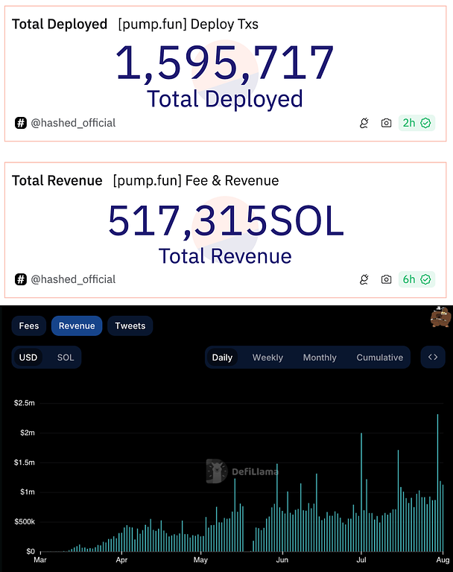The image size is (453, 572).
Task: Click the $1.5m y-axis label
Action: (x=24, y=463)
